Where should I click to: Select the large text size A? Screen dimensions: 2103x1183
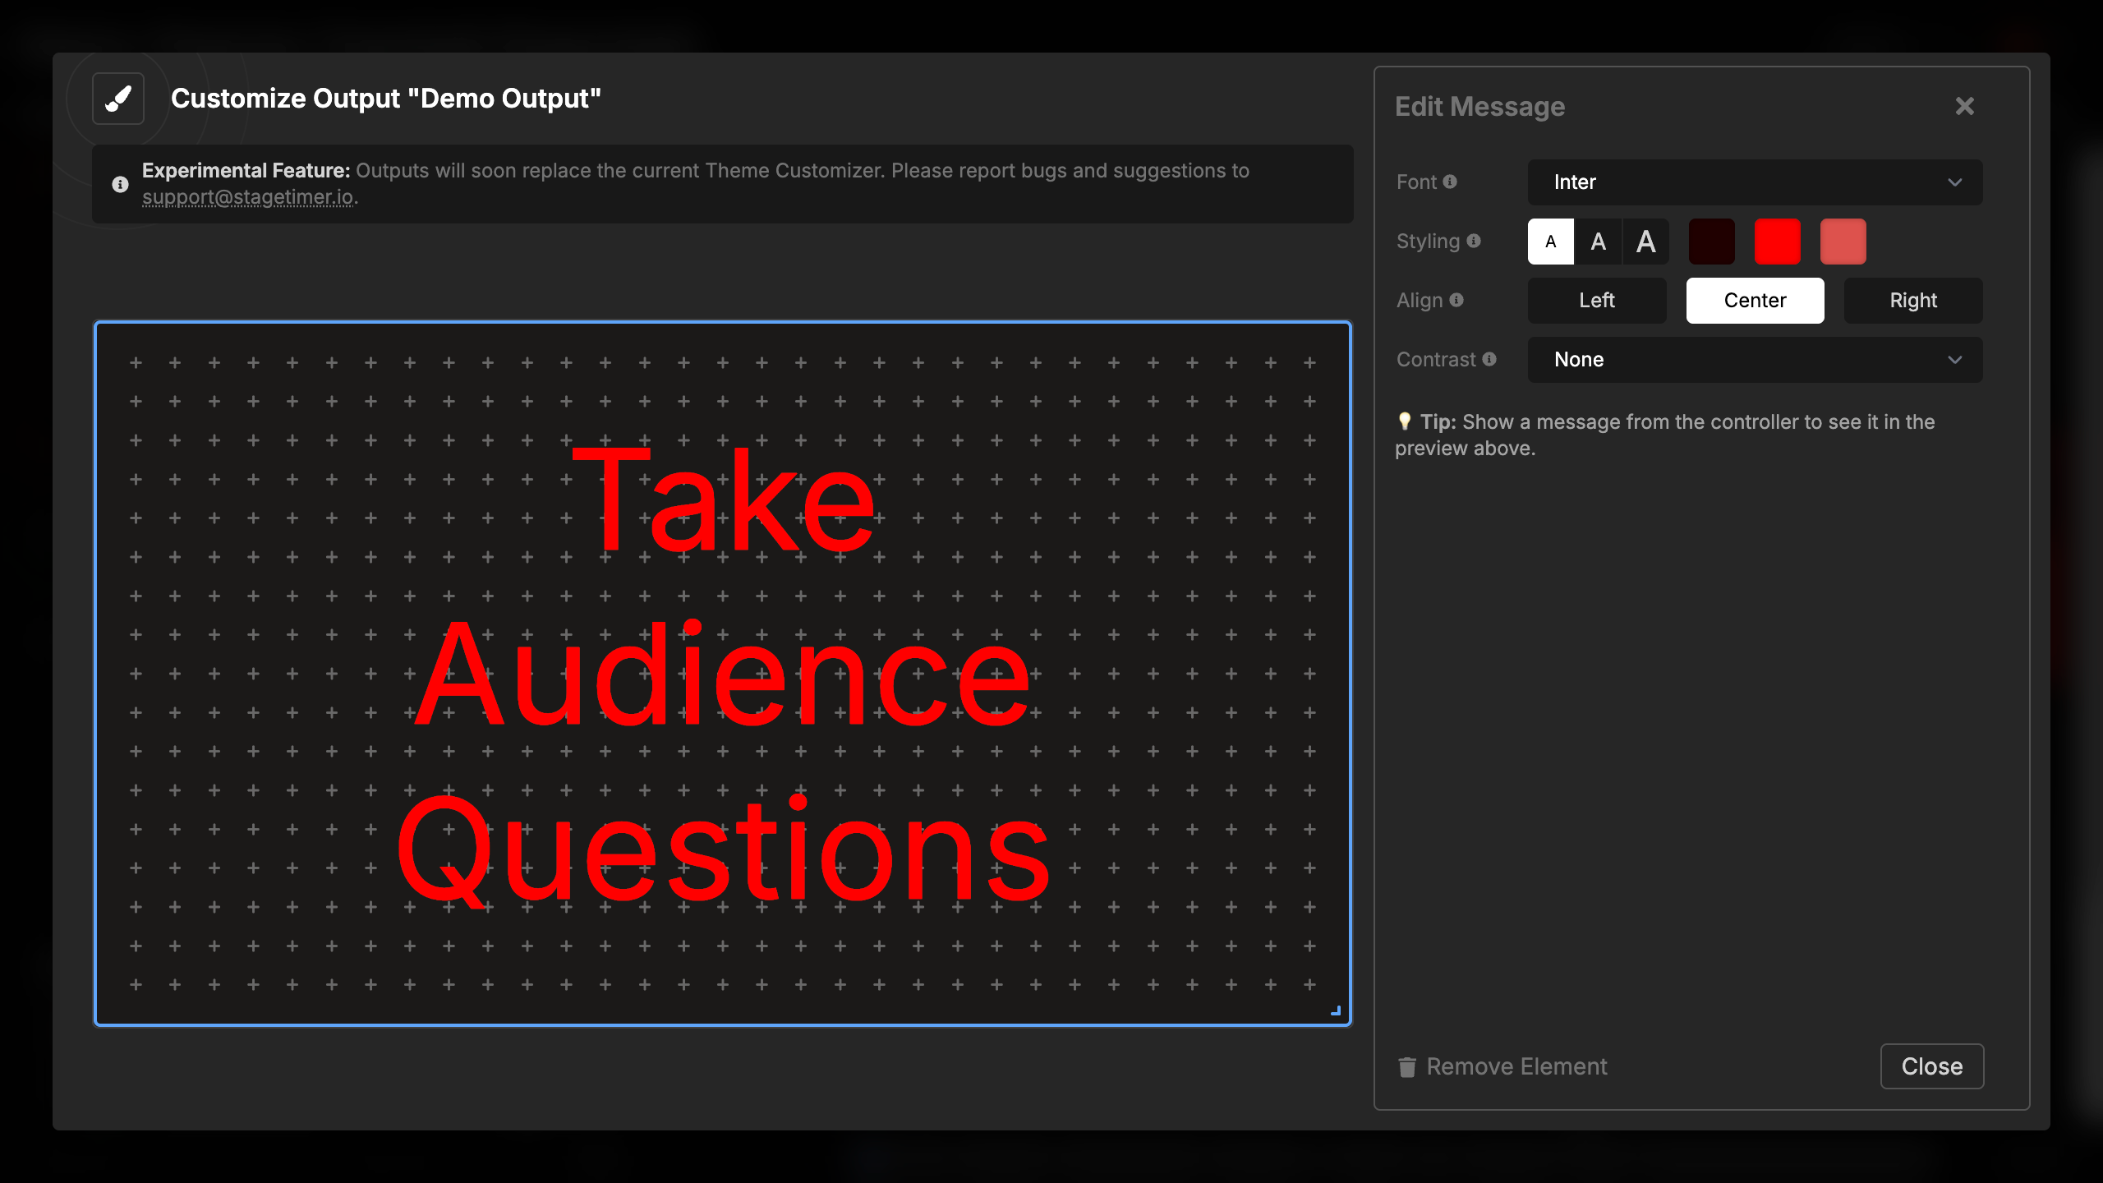(1645, 242)
